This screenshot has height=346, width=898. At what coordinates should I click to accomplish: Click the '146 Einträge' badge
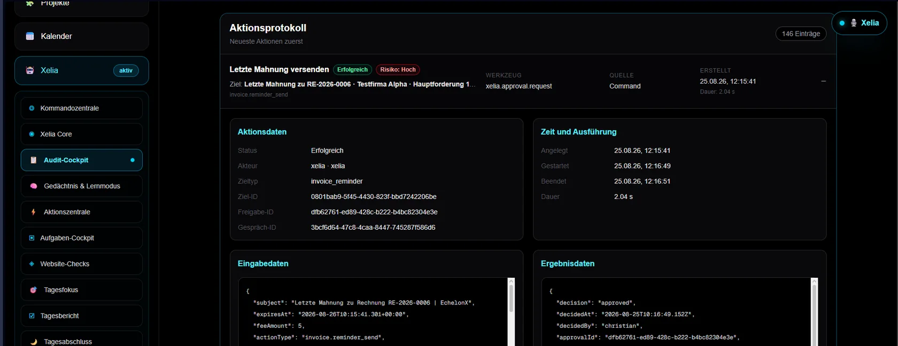[x=801, y=34]
